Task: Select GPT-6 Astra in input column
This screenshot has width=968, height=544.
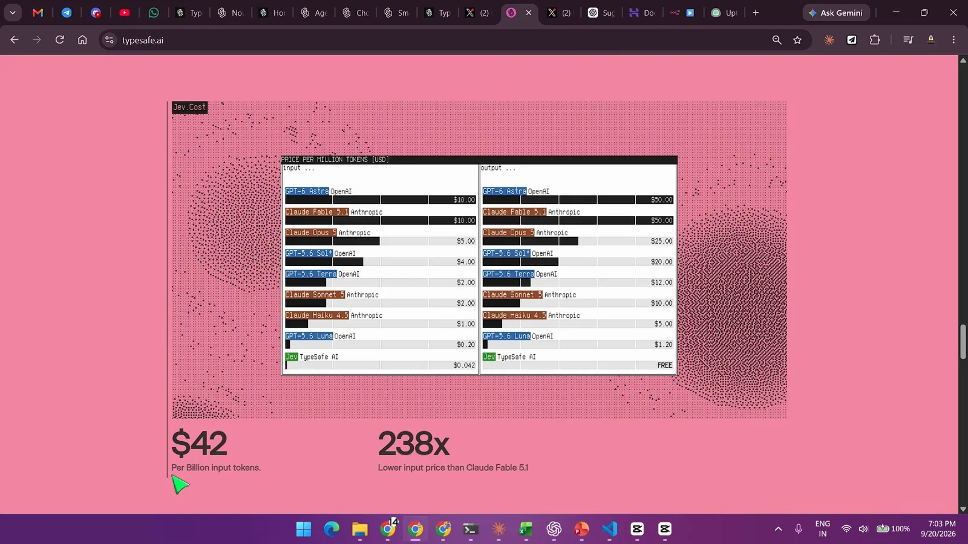Action: click(307, 191)
